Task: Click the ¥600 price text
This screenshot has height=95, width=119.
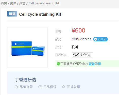Action: pos(78,30)
